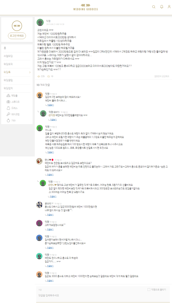Click the 로그인 하세요 button

click(17, 36)
